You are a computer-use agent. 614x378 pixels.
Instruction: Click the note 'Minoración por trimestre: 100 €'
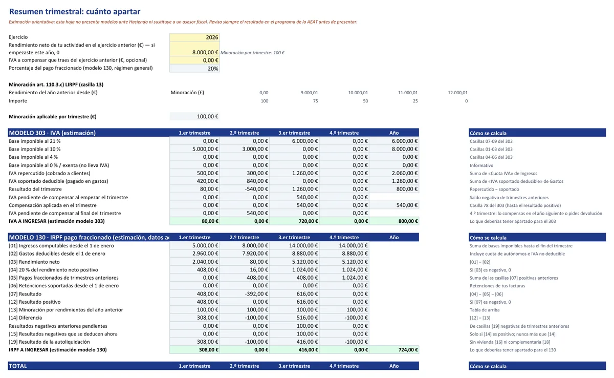click(x=252, y=53)
